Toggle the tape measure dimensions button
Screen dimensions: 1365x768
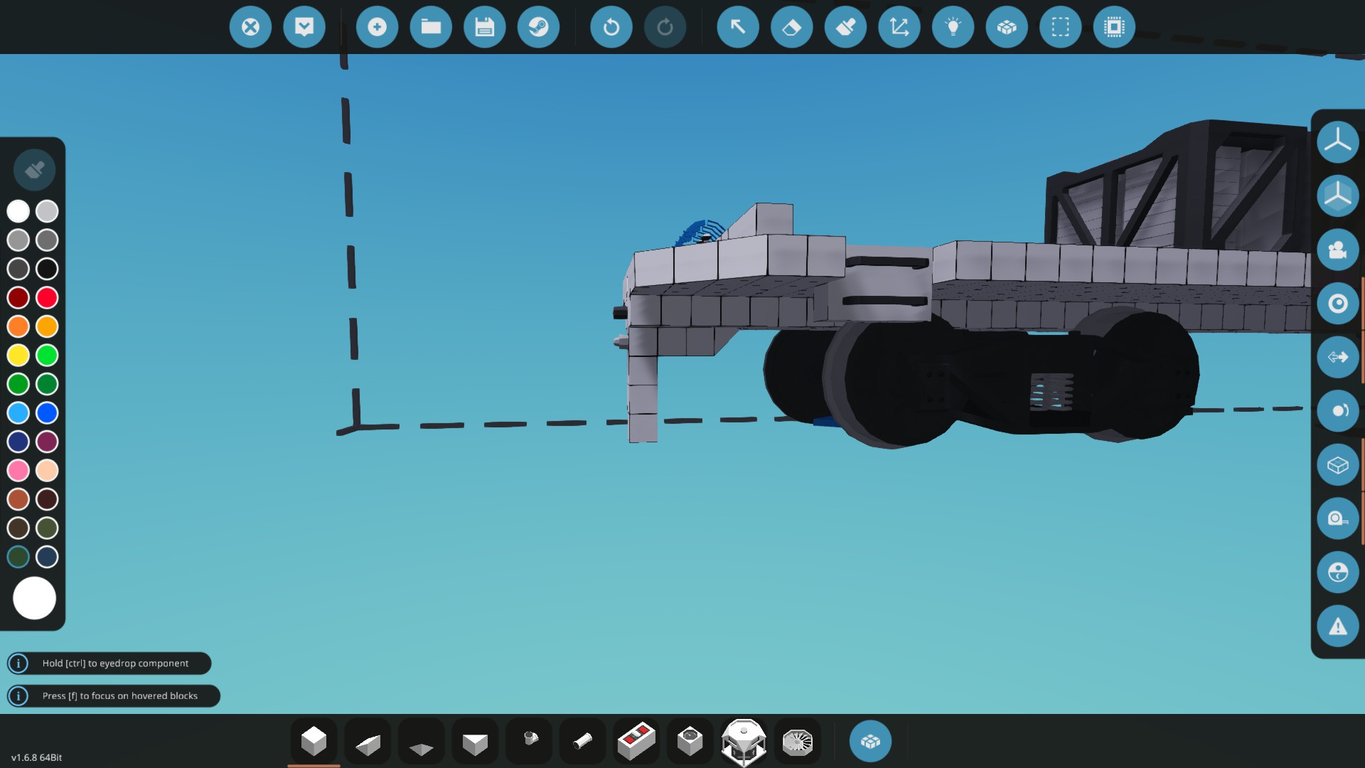tap(1337, 518)
